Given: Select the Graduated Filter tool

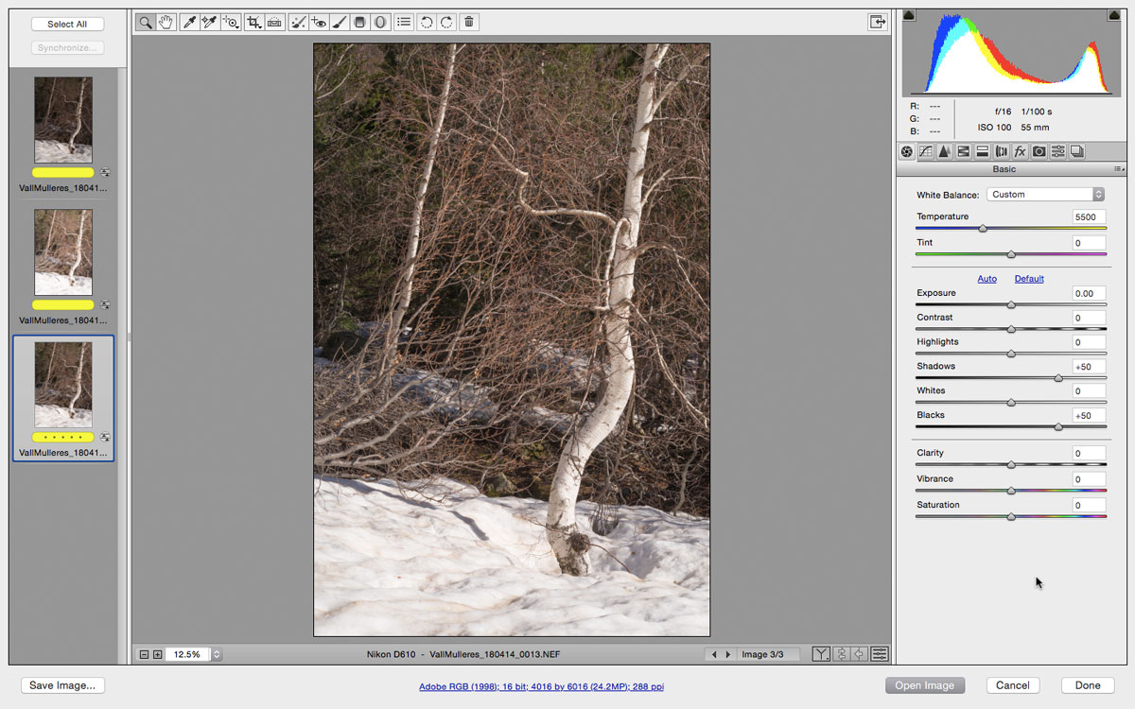Looking at the screenshot, I should tap(360, 22).
